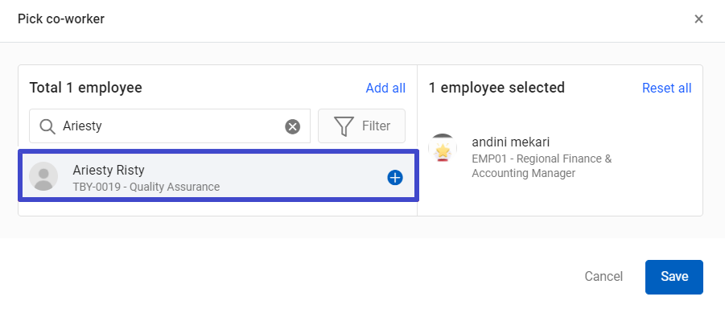Click Ariesty Risty's gray avatar
The width and height of the screenshot is (725, 309).
[43, 176]
